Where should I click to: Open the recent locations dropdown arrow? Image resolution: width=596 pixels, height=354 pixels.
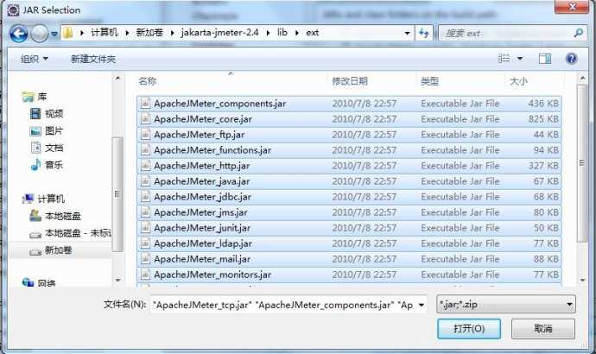click(x=54, y=34)
